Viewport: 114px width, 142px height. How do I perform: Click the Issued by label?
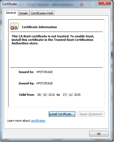(x=26, y=83)
